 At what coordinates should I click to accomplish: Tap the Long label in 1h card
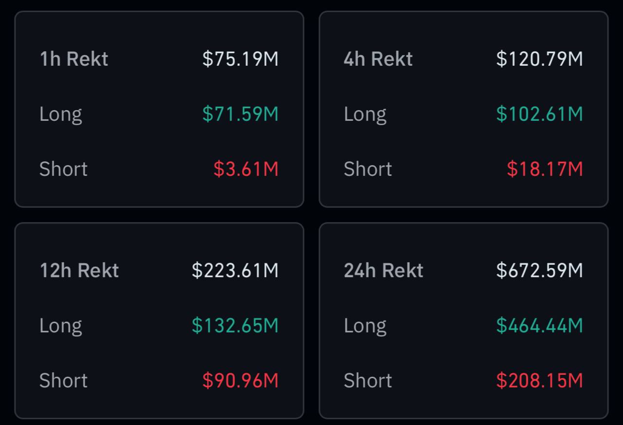60,114
